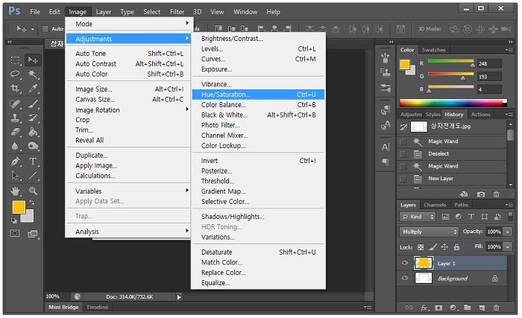Create new snapshot camera icon in History
The height and width of the screenshot is (318, 522).
point(481,194)
